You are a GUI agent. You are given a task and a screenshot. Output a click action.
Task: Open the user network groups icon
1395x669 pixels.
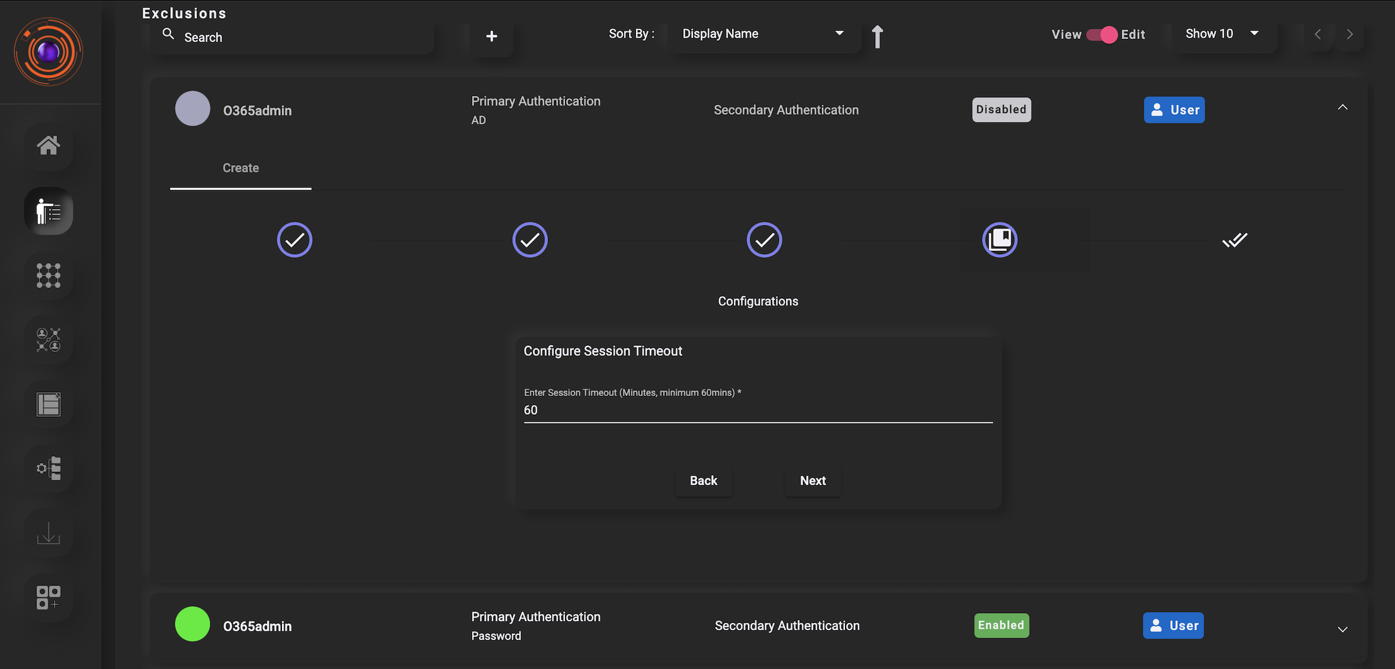(48, 340)
